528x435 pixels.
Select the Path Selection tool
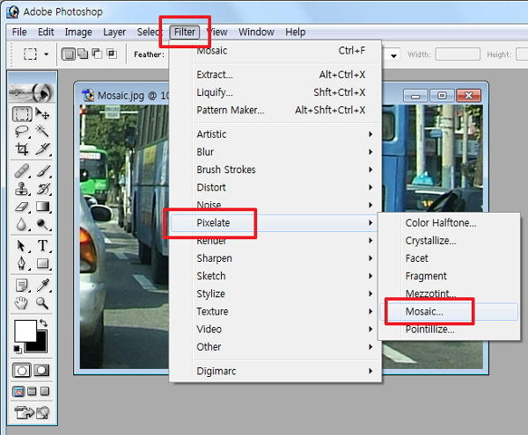tap(22, 246)
